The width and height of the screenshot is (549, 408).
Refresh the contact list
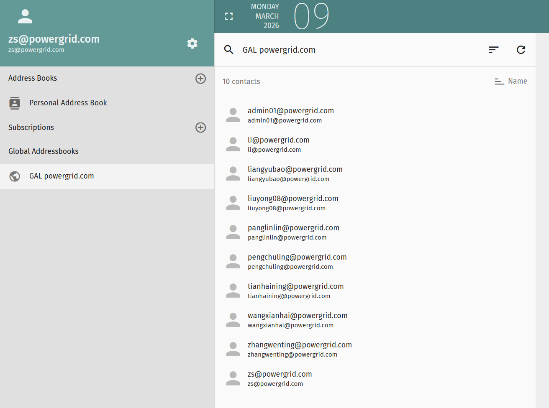click(521, 50)
